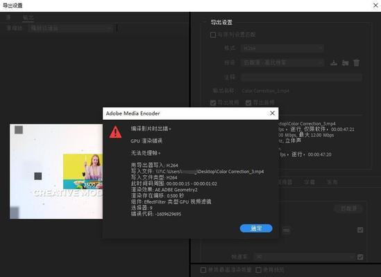Click the 渲染存在偏移: 0.500 秒 line
The height and width of the screenshot is (277, 381).
[158, 196]
